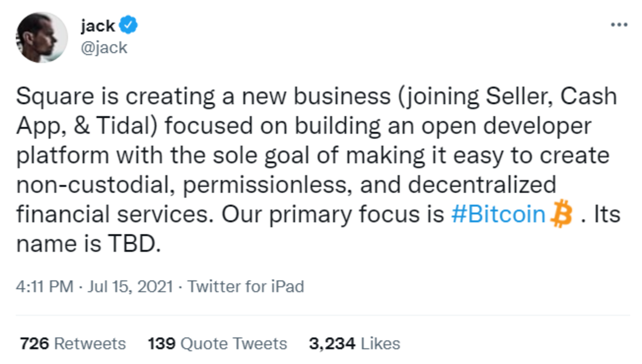This screenshot has width=642, height=364.
Task: Open the Twitter for iPad source link
Action: [x=246, y=287]
